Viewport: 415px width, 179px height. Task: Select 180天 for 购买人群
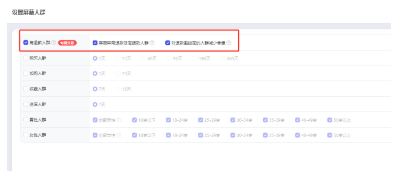pyautogui.click(x=195, y=58)
